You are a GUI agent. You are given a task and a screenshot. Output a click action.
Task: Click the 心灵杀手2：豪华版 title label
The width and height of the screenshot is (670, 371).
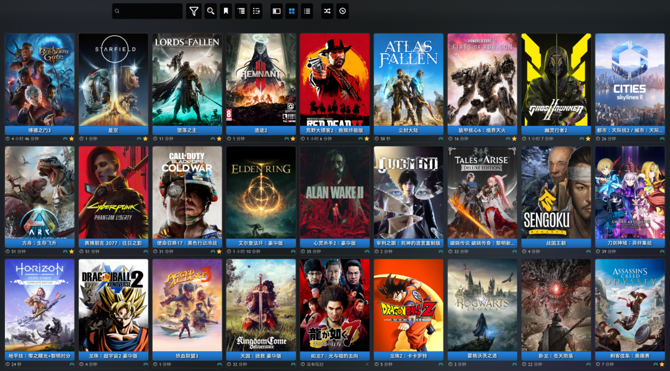(x=334, y=243)
